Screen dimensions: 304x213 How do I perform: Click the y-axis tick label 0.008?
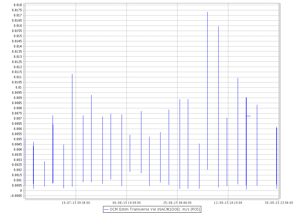coord(18,108)
